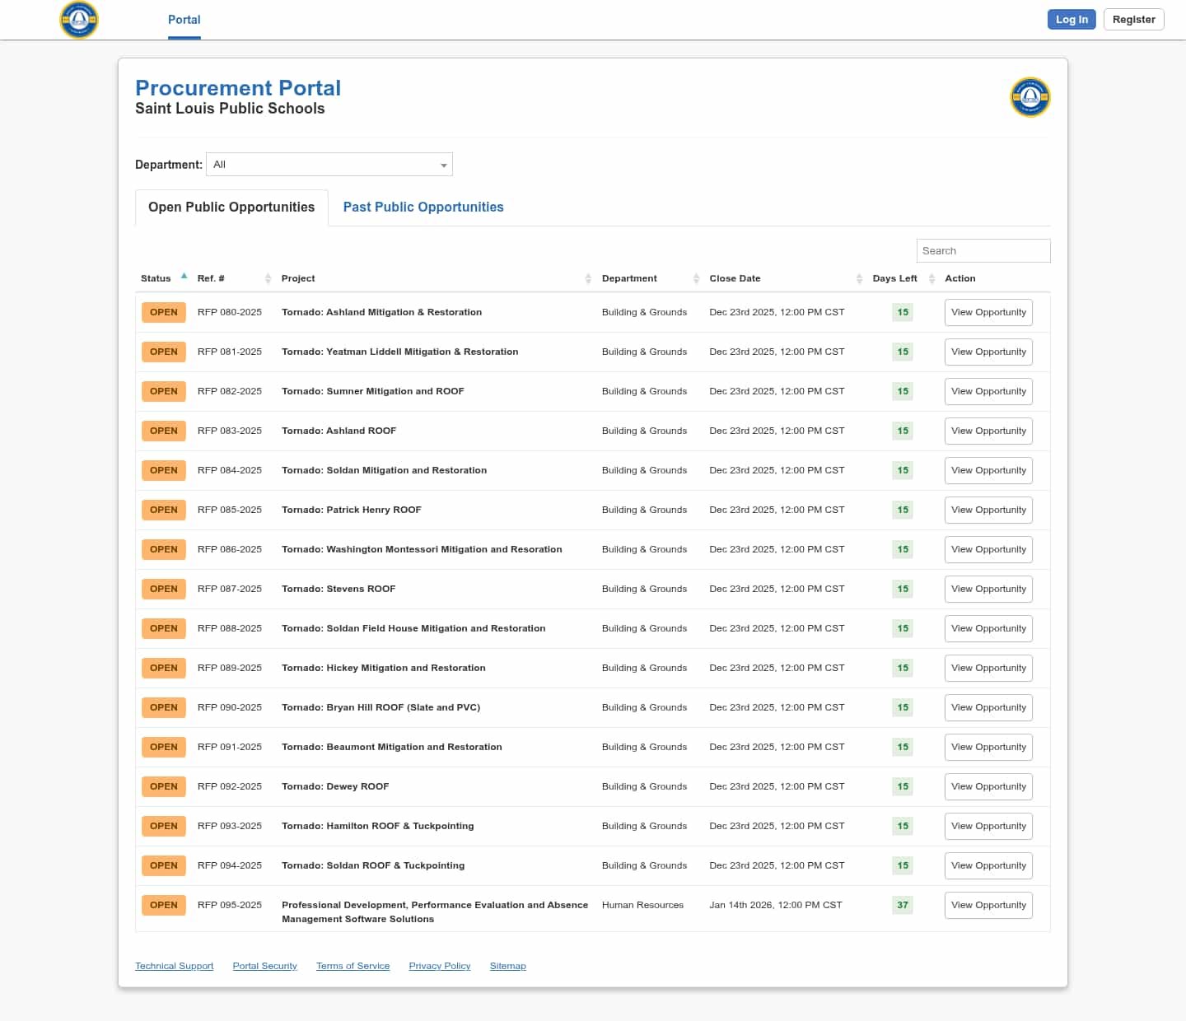Click the school district logo in header
The height and width of the screenshot is (1021, 1186).
coord(79,20)
